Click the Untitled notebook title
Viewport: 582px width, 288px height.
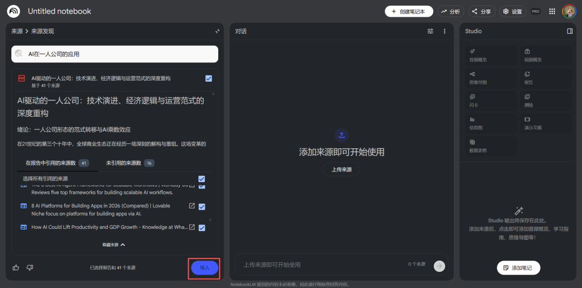point(59,11)
